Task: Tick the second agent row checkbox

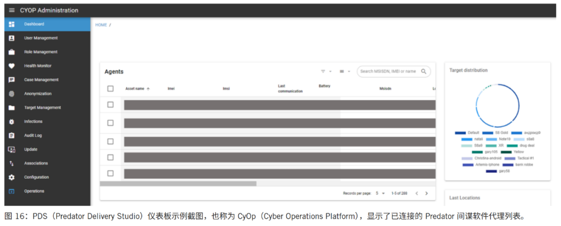Action: 111,123
